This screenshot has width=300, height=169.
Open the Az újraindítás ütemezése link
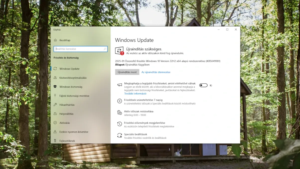[x=156, y=72]
